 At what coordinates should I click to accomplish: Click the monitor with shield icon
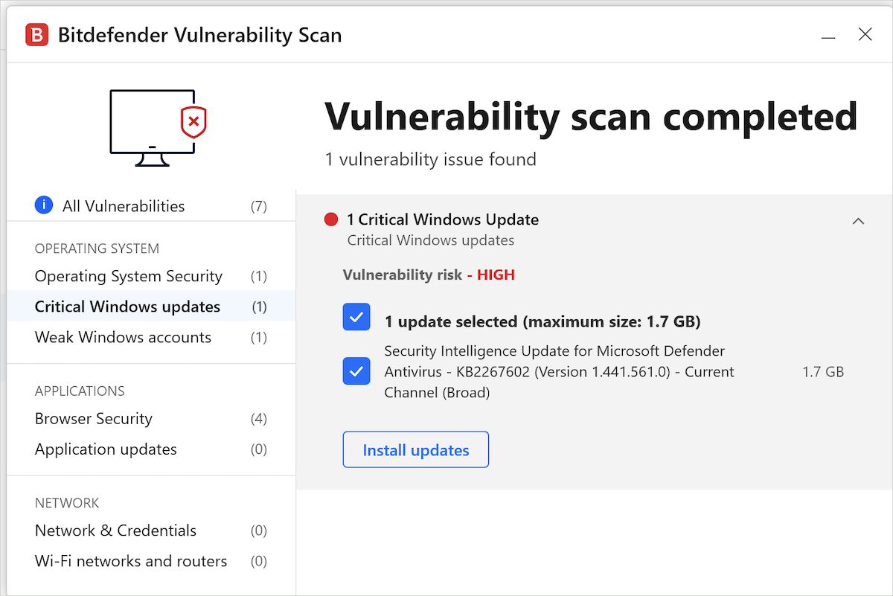pos(158,128)
